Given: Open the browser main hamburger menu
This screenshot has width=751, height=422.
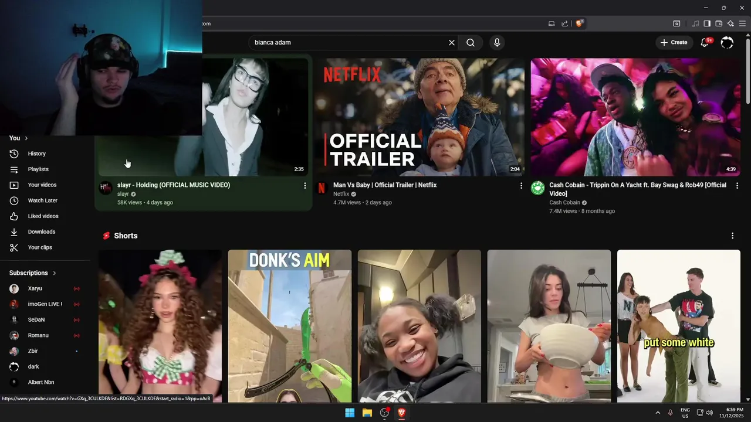Looking at the screenshot, I should pyautogui.click(x=742, y=23).
